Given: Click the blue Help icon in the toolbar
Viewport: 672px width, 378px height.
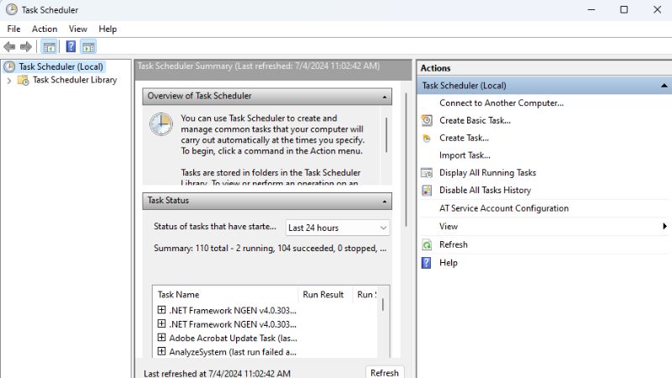Looking at the screenshot, I should click(71, 47).
